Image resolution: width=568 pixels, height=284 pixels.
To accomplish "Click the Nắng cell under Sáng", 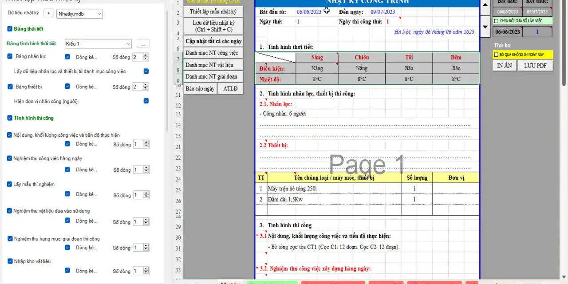I will (x=317, y=68).
